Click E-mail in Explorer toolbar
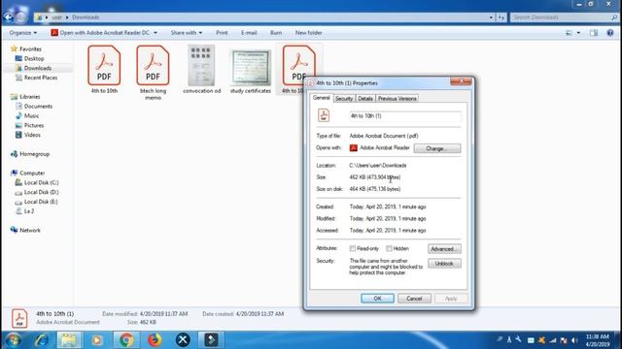Viewport: 622px width, 349px height. tap(249, 33)
